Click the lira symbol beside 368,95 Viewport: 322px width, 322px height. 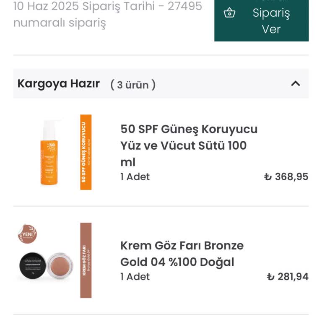(x=268, y=177)
